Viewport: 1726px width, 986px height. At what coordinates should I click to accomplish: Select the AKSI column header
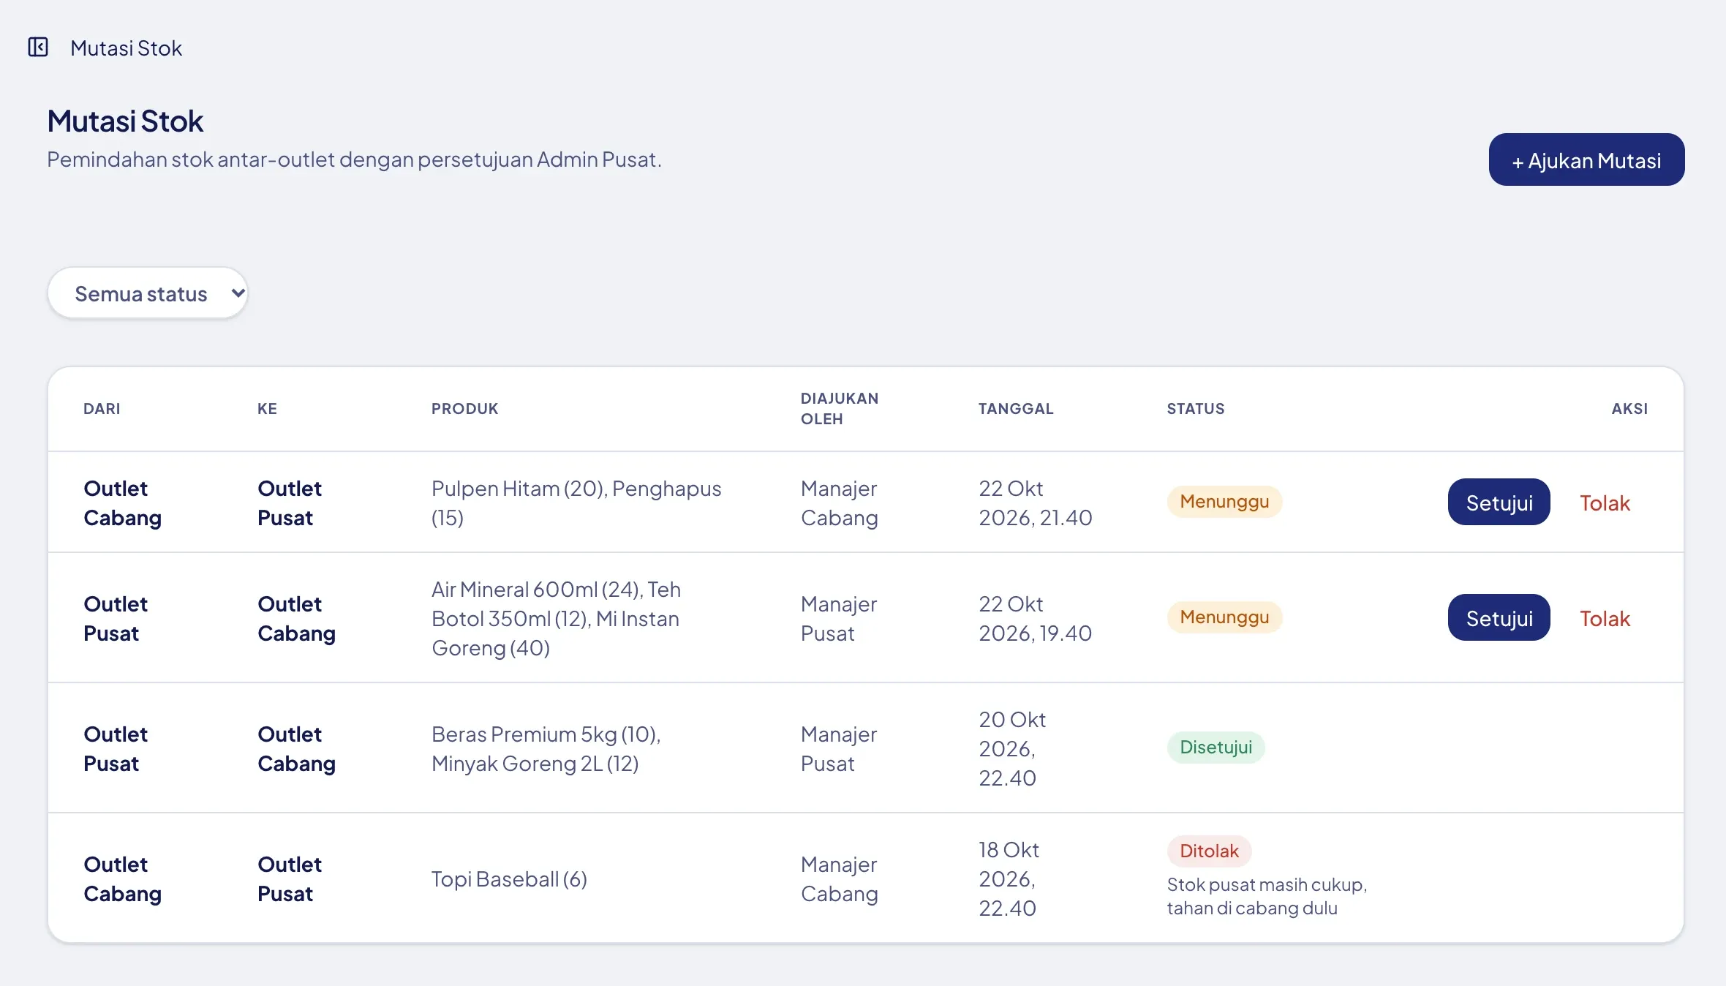click(1629, 409)
